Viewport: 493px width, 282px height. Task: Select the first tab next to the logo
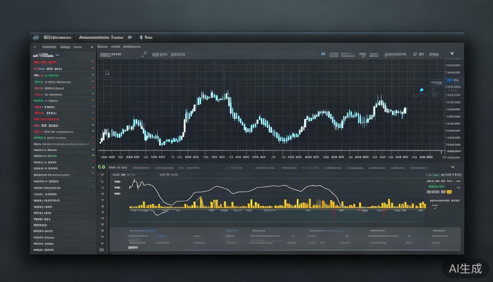57,37
